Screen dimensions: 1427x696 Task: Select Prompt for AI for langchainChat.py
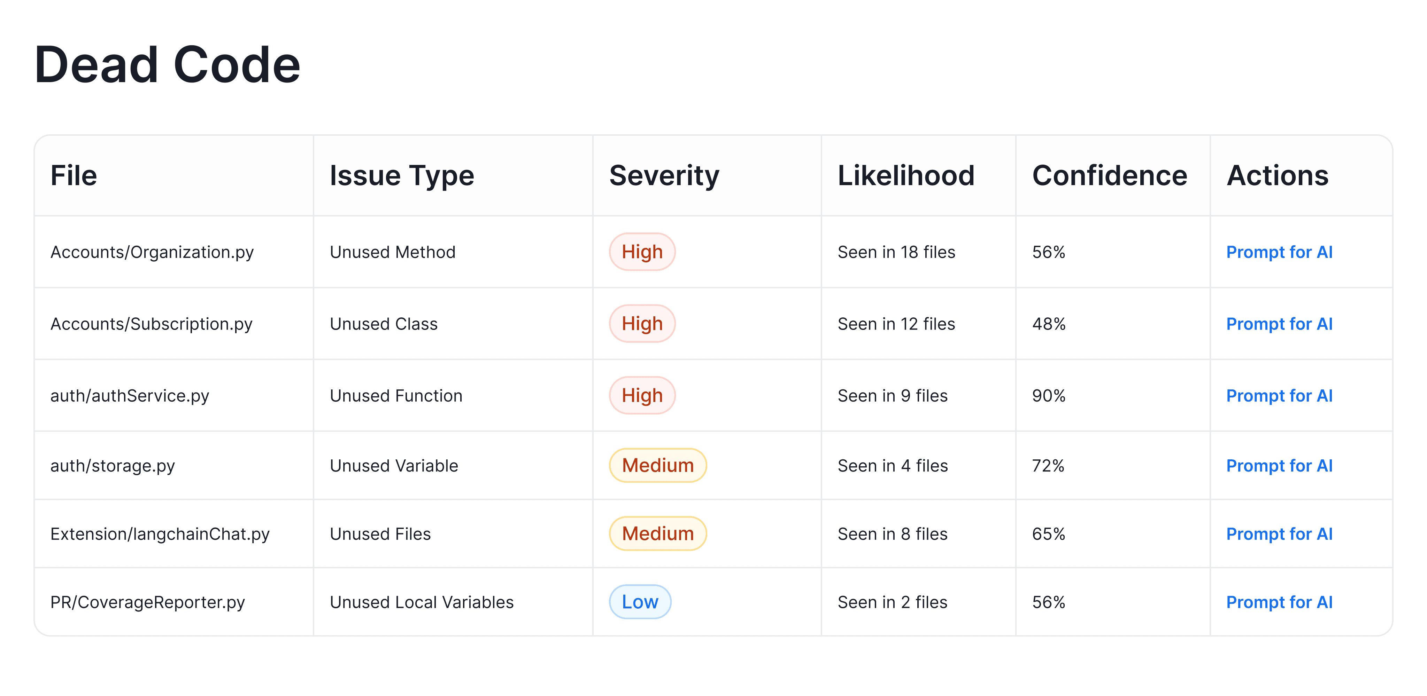click(x=1279, y=535)
